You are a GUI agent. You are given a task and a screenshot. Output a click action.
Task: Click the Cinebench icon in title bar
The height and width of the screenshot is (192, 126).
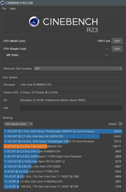coord(2,3)
